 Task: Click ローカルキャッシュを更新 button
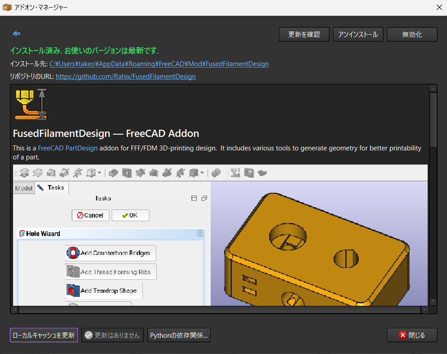click(44, 335)
